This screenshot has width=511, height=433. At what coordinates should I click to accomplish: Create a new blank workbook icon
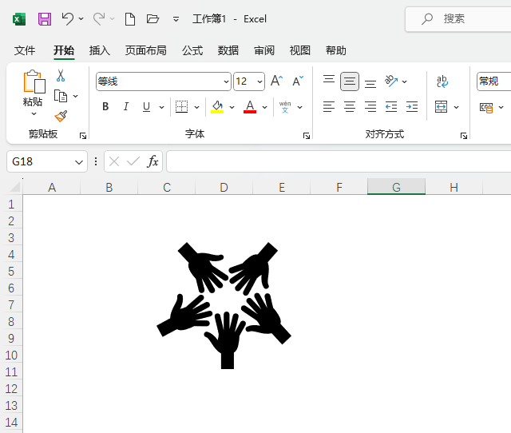coord(130,19)
